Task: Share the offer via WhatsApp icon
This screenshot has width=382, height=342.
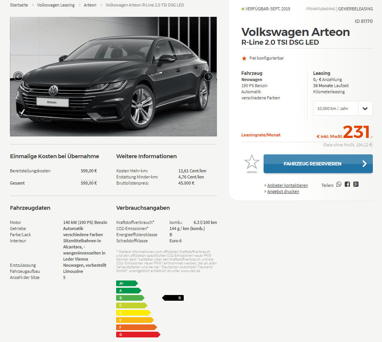Action: pos(339,184)
